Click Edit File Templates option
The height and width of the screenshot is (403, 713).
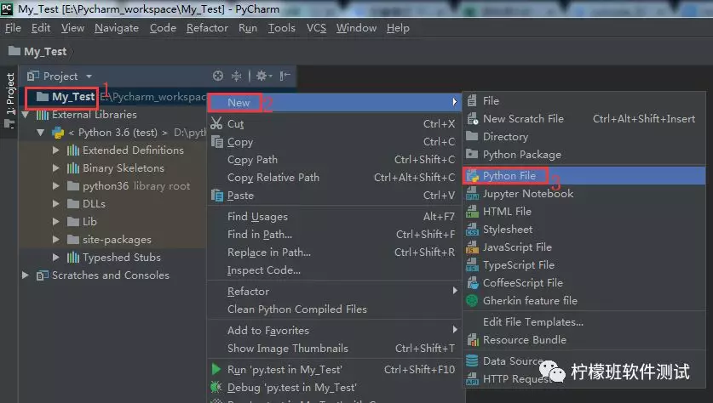(x=532, y=322)
